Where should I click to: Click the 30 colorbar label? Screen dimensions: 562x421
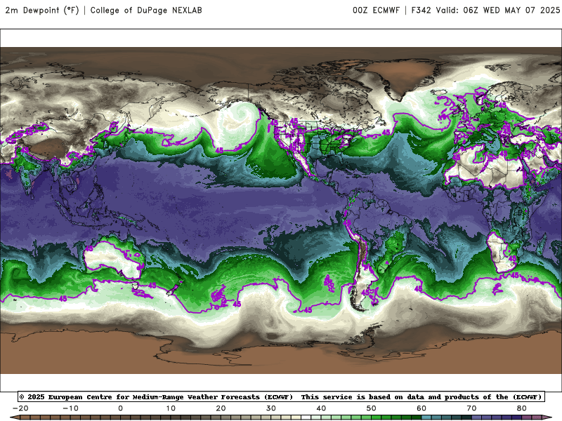click(271, 408)
